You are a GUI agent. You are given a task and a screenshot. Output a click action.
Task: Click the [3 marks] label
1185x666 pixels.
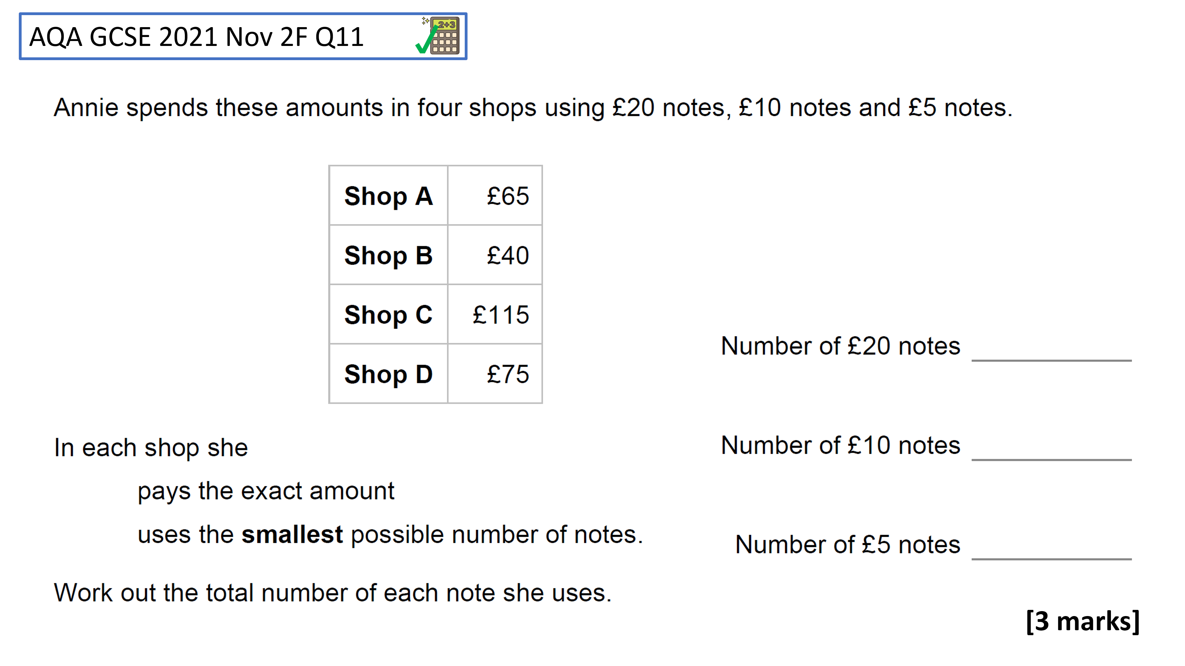point(1083,621)
